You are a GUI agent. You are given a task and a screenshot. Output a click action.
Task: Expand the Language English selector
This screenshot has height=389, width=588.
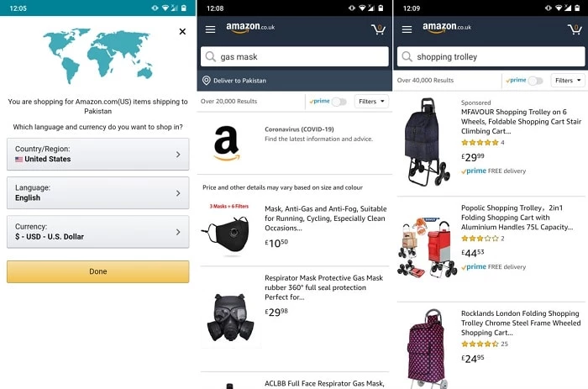click(98, 192)
